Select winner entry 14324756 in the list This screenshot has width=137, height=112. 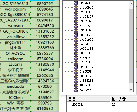pyautogui.click(x=86, y=44)
